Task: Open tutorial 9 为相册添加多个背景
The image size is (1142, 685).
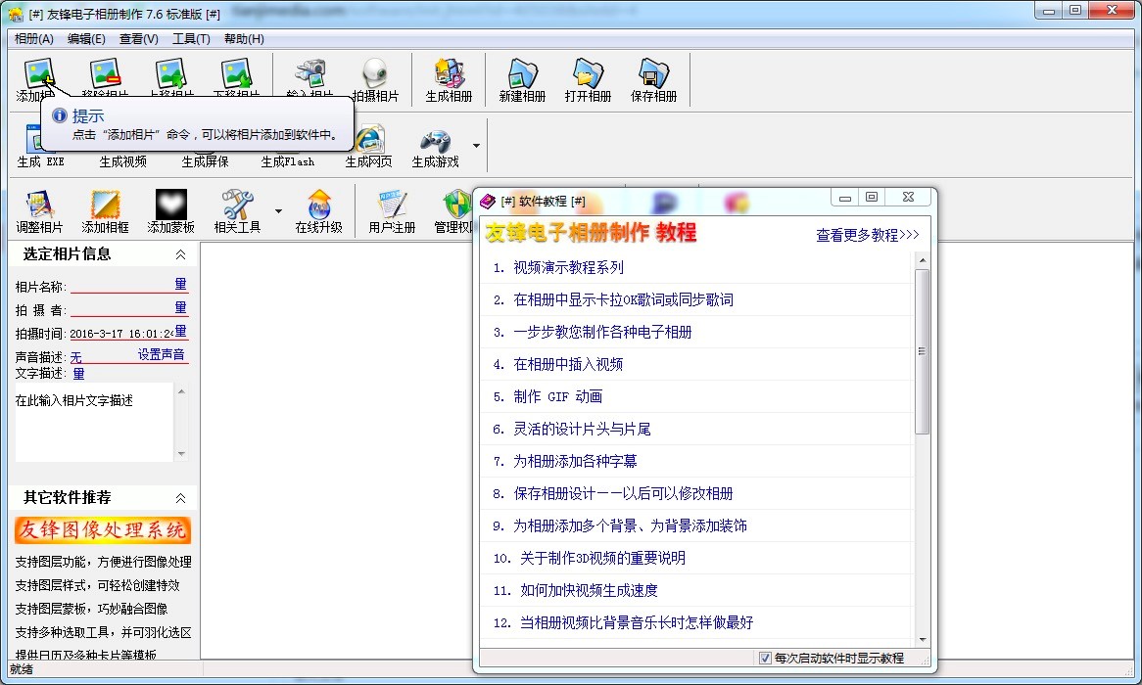Action: (630, 525)
